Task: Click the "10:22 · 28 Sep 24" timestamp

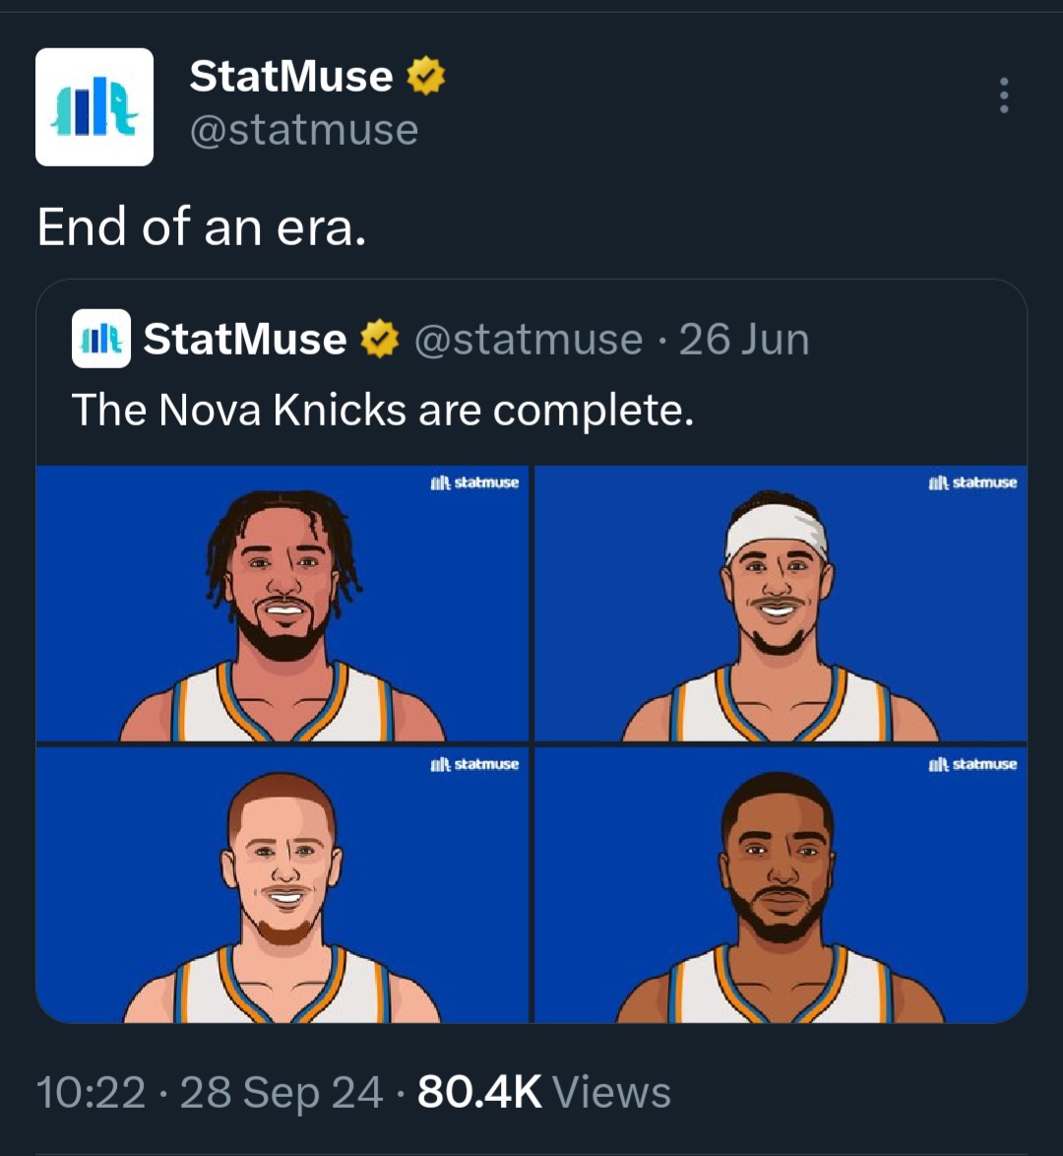Action: 210,1092
